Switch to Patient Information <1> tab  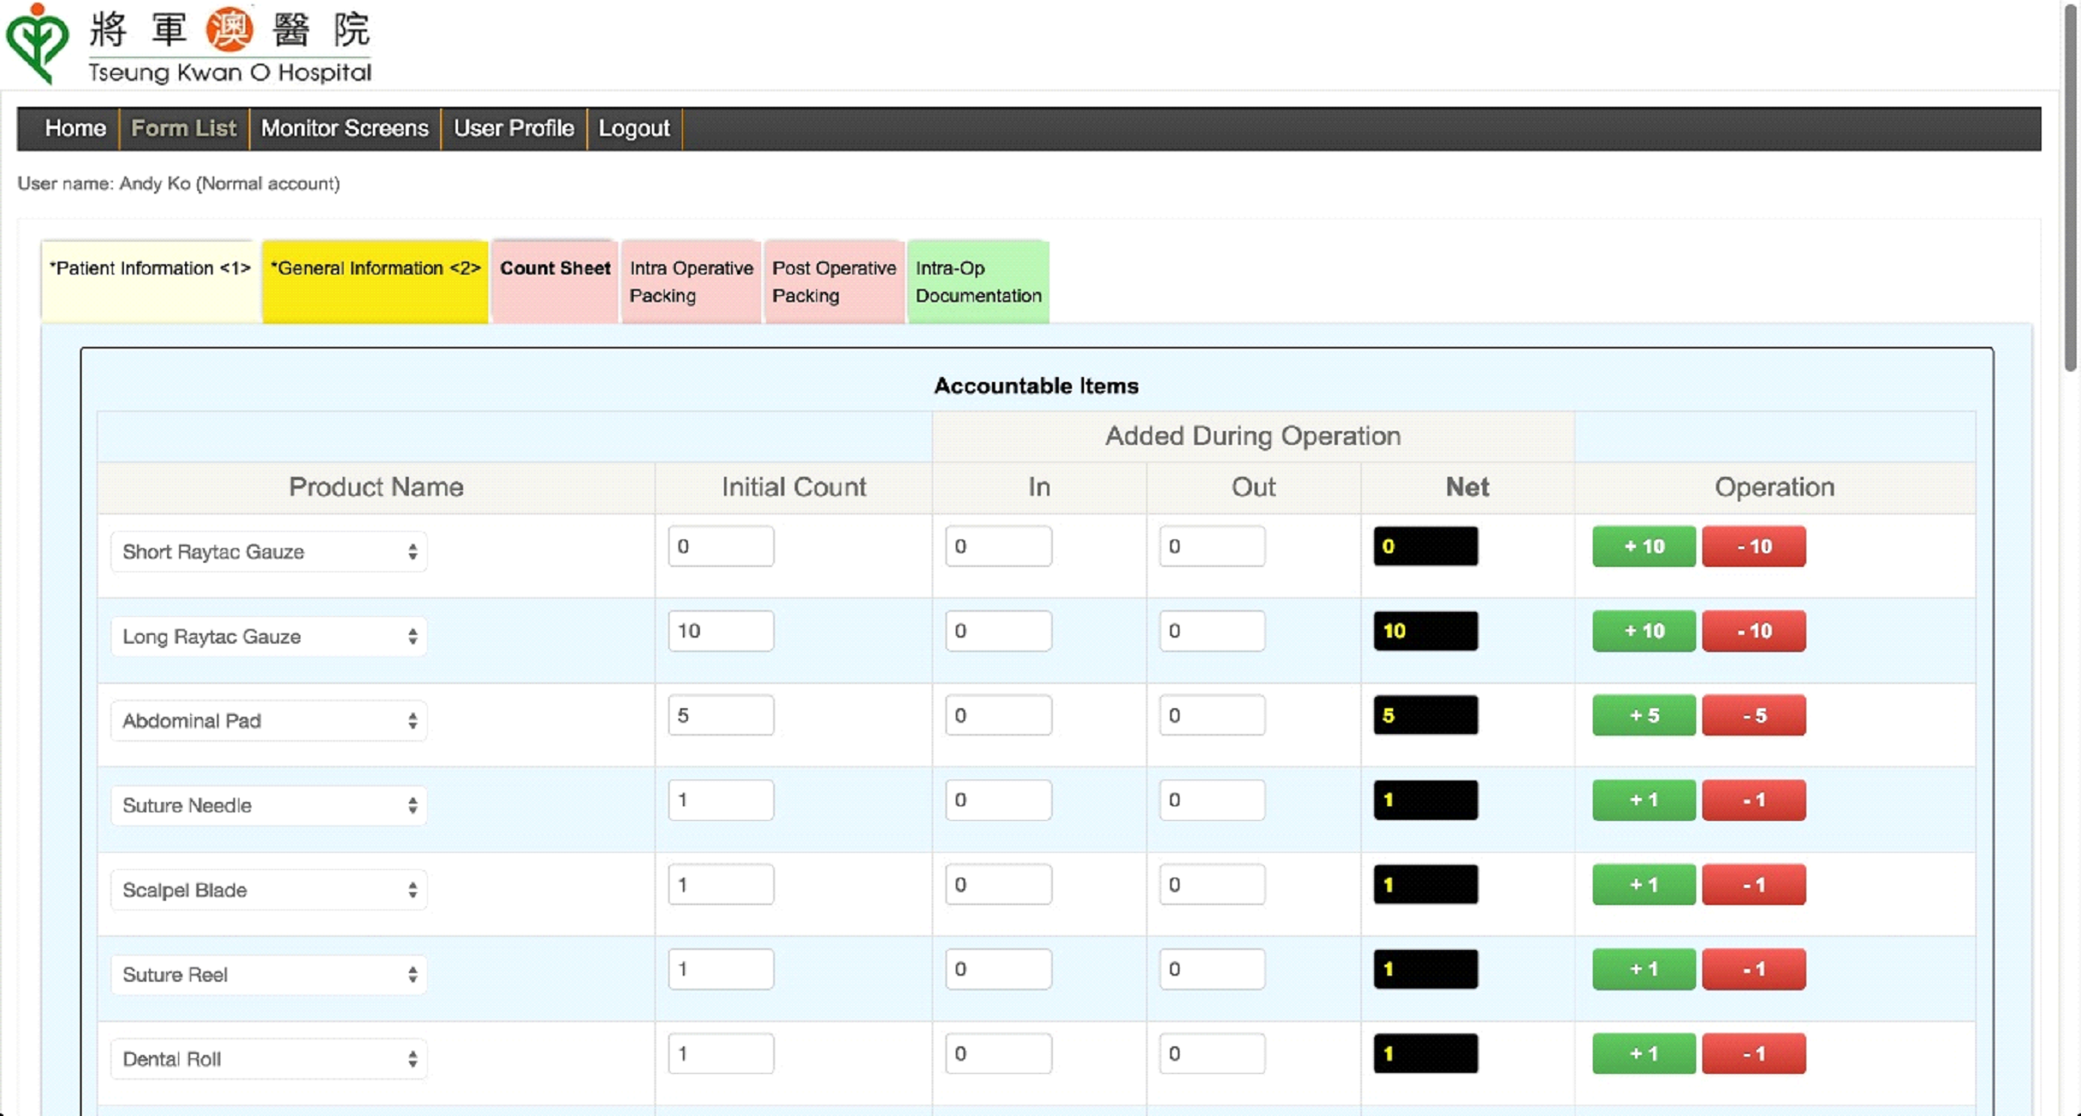pyautogui.click(x=150, y=281)
